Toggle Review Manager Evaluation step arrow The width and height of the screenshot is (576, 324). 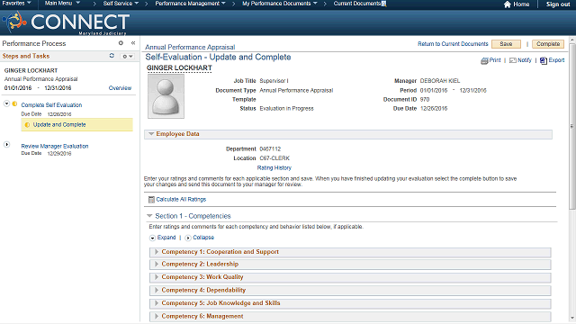click(6, 145)
